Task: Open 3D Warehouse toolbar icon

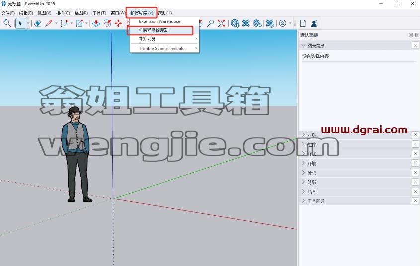Action: tap(235, 23)
